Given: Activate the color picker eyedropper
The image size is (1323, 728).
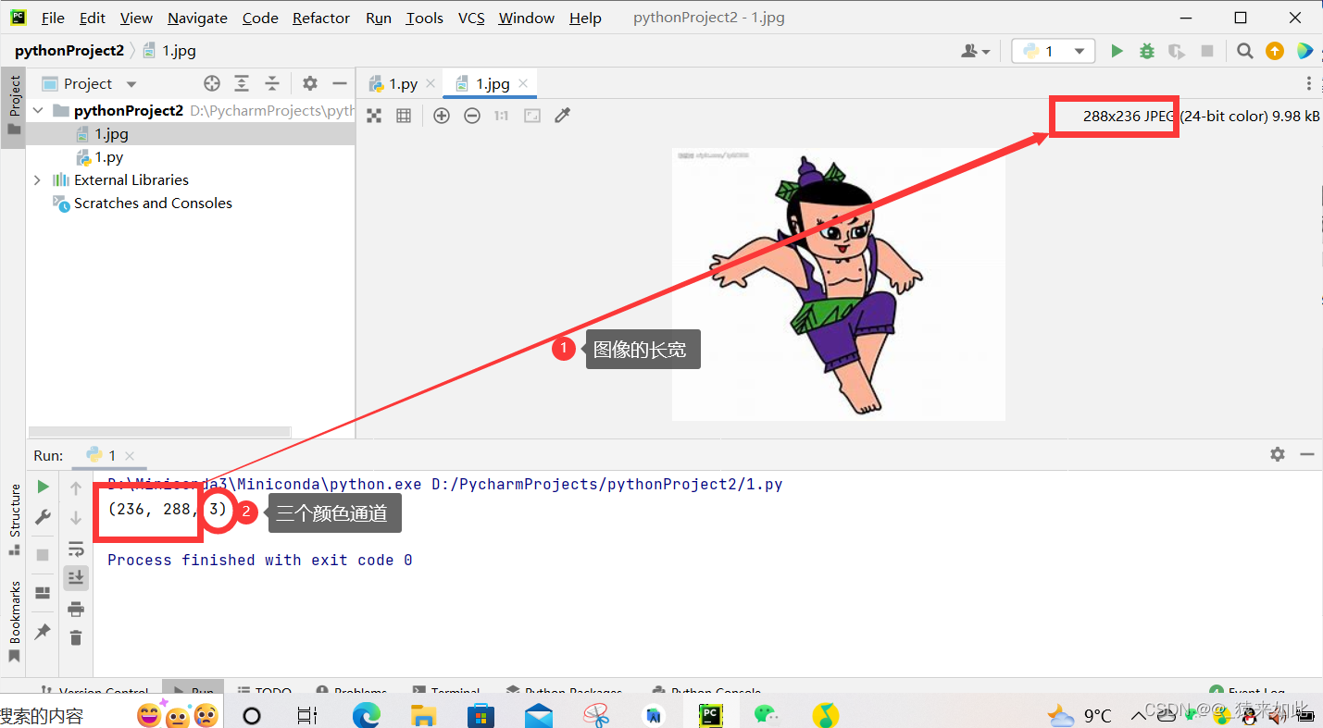Looking at the screenshot, I should tap(562, 116).
